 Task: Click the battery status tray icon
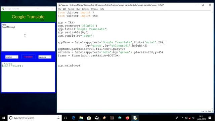tap(186, 118)
